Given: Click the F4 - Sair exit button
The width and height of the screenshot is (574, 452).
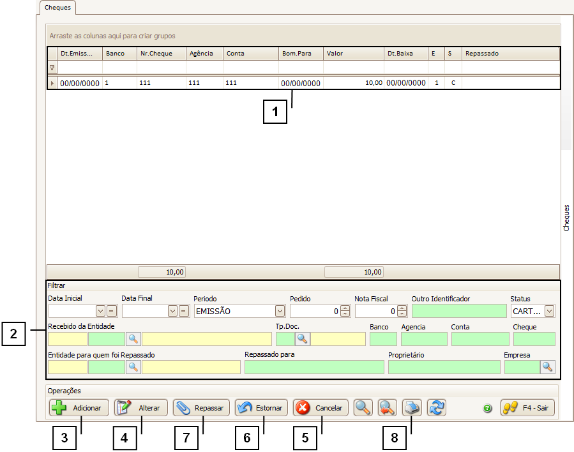Looking at the screenshot, I should (x=529, y=408).
